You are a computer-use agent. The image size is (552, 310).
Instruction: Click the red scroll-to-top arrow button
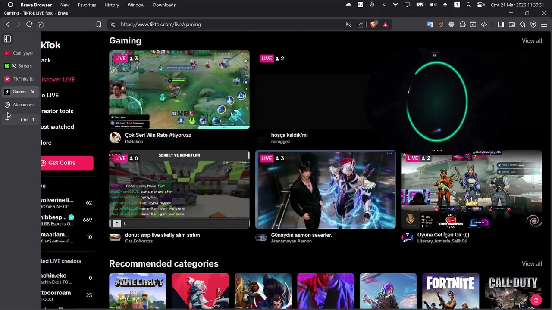click(536, 300)
